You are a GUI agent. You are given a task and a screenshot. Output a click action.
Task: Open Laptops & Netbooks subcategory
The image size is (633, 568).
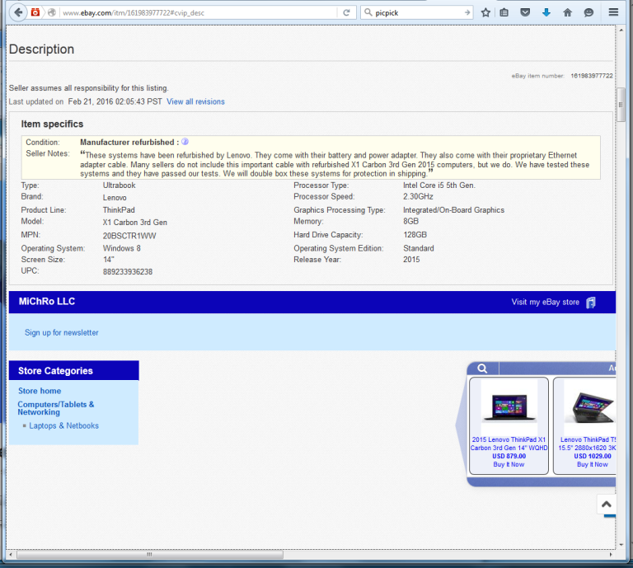pos(63,425)
